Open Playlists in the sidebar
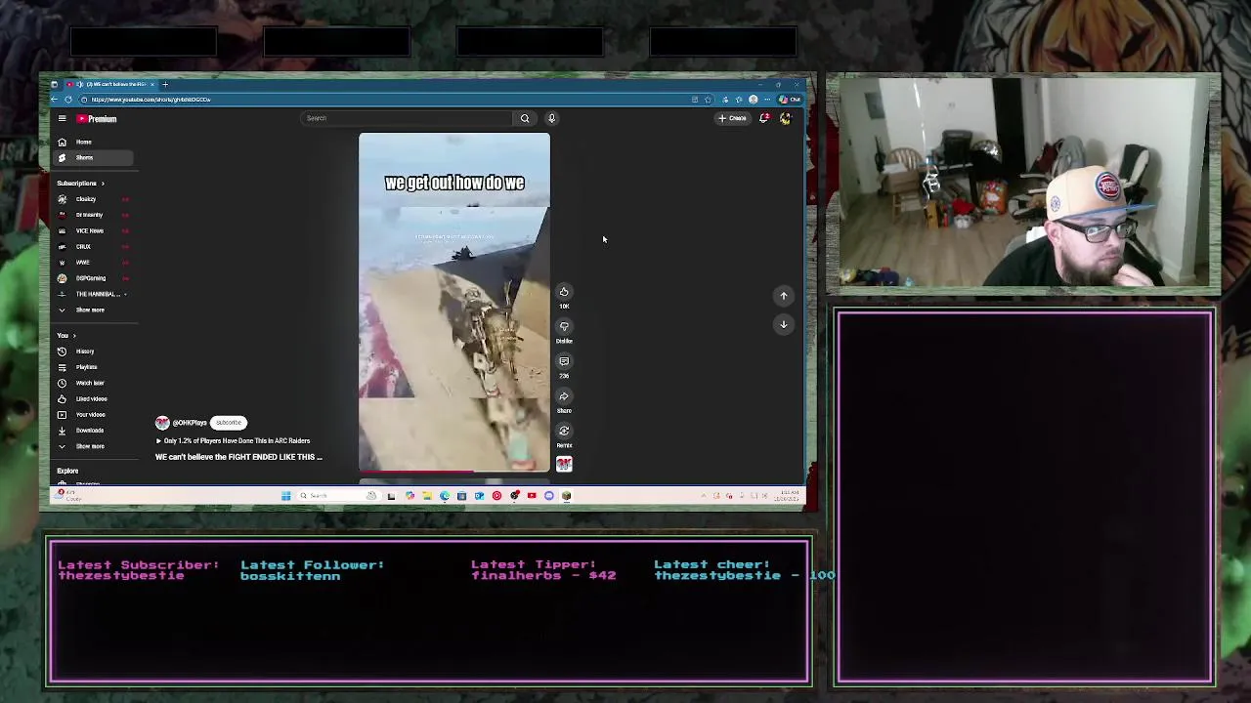1251x703 pixels. [x=93, y=367]
